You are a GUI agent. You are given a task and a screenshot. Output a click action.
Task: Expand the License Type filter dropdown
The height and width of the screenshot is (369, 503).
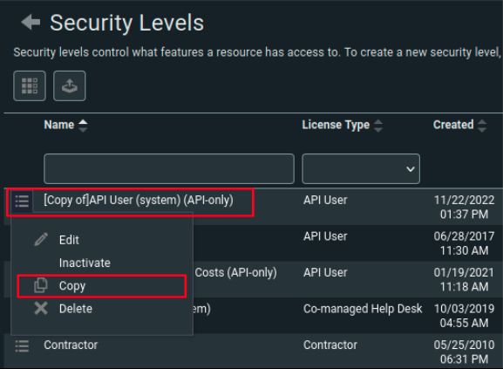coord(361,168)
